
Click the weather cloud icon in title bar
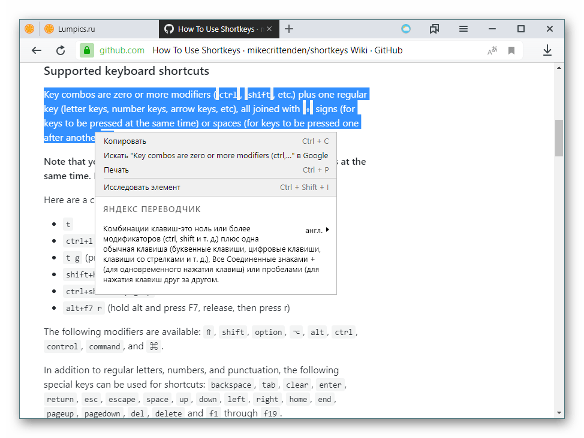(406, 29)
